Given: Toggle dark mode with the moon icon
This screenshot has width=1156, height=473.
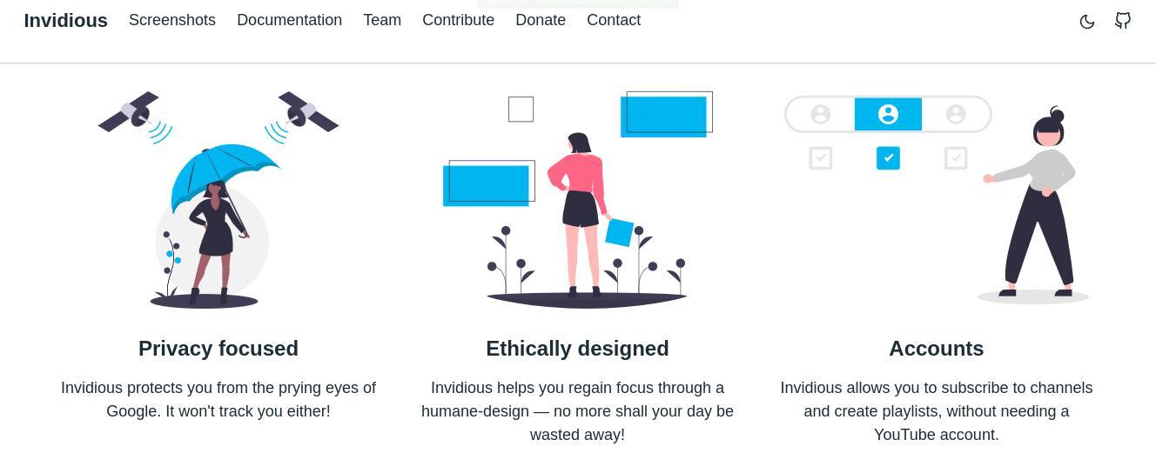Looking at the screenshot, I should 1086,22.
